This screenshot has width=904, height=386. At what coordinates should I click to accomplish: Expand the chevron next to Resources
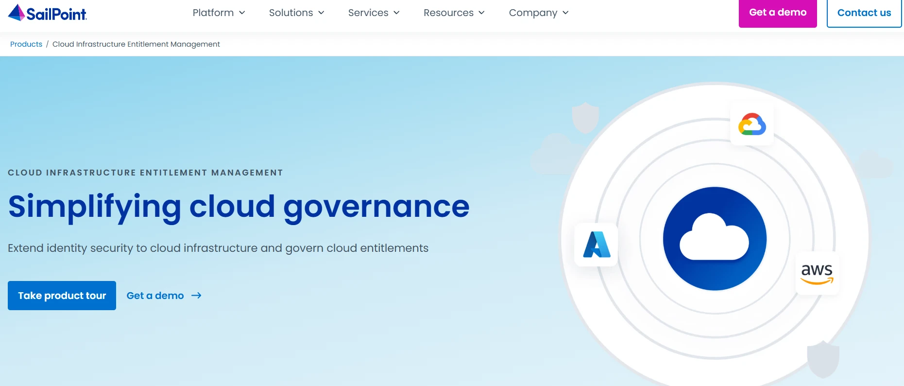tap(481, 13)
